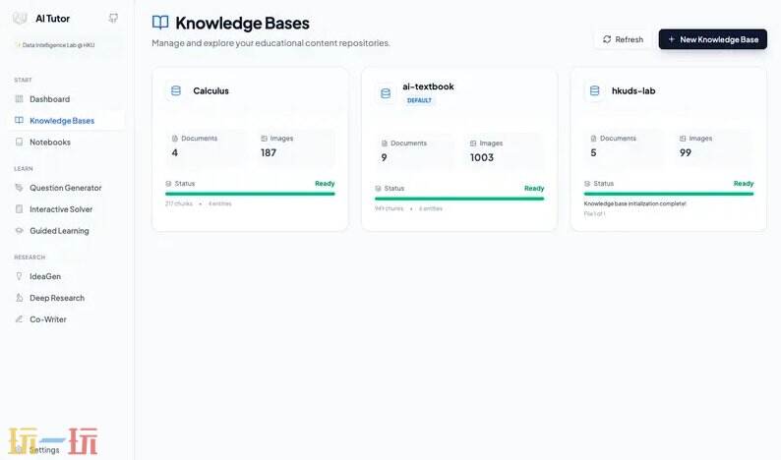Open Notebooks from the sidebar
This screenshot has width=781, height=460.
coord(49,143)
